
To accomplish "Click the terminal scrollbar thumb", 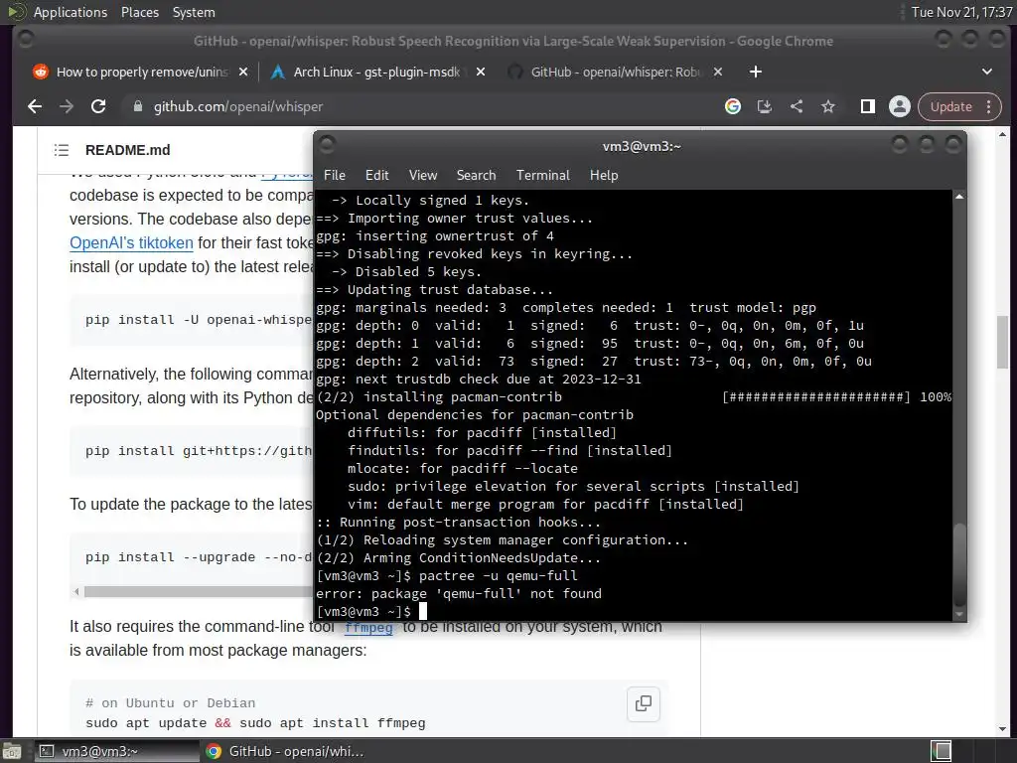I will pos(959,563).
